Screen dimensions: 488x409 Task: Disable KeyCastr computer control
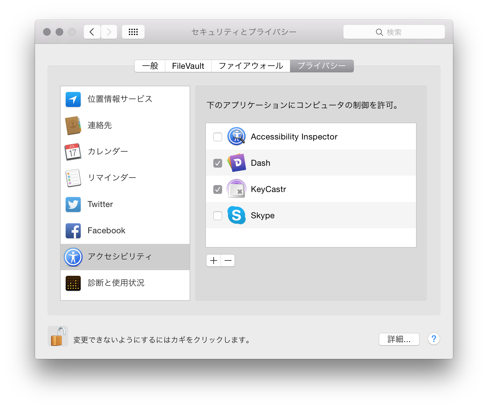click(x=217, y=189)
